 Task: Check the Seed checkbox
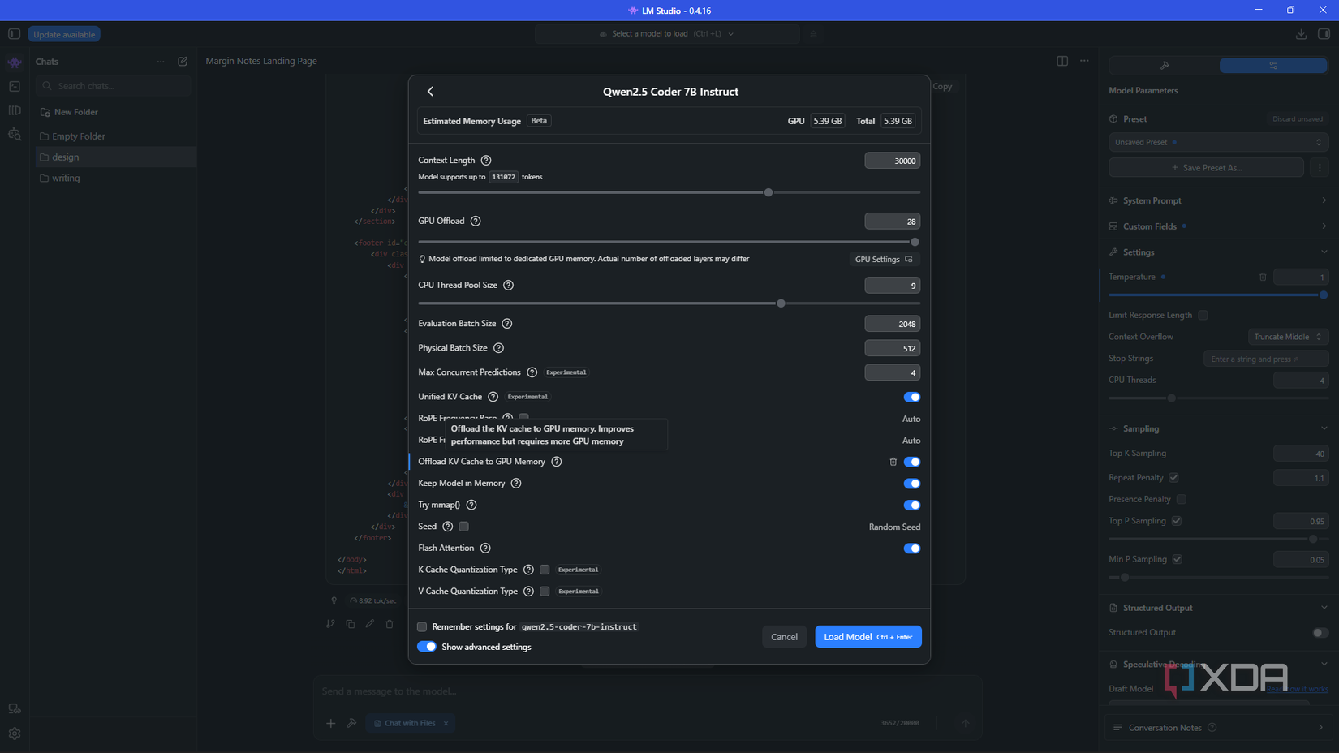coord(464,527)
